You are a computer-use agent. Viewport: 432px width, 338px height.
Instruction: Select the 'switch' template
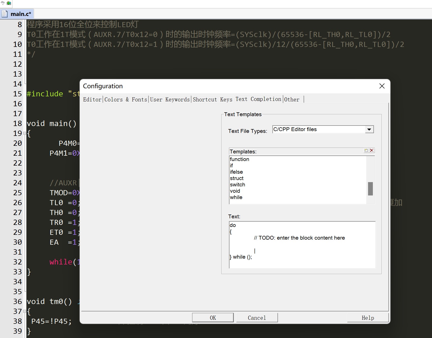tap(237, 185)
